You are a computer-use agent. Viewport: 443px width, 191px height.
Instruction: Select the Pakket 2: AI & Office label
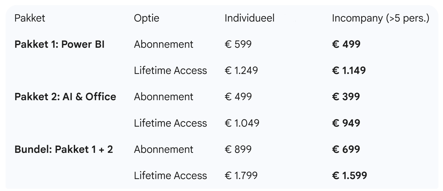(65, 97)
